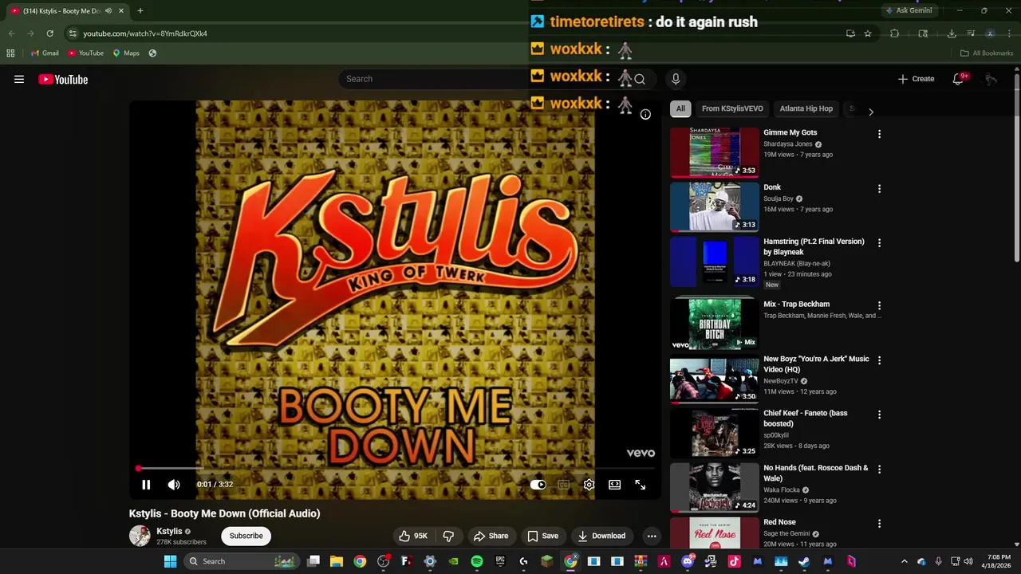Open options menu for Gimme My Gots
1021x574 pixels.
(x=879, y=134)
